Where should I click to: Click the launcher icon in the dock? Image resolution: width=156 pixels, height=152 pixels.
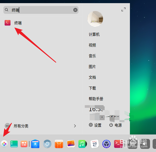click(x=4, y=144)
